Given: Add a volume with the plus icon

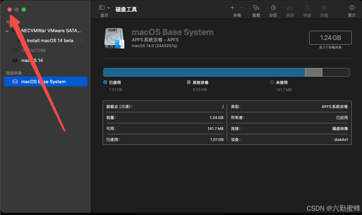Looking at the screenshot, I should 232,8.
